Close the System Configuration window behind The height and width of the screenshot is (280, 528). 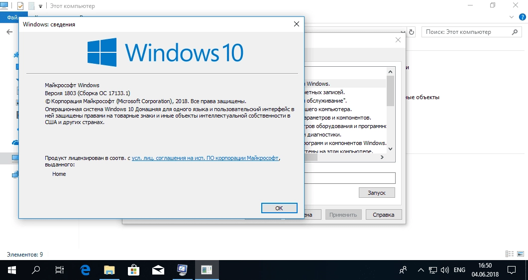tap(398, 40)
